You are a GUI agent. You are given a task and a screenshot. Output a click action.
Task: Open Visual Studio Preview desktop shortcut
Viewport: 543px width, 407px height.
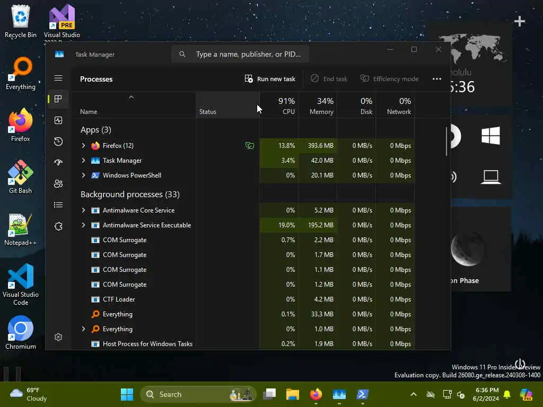(62, 22)
